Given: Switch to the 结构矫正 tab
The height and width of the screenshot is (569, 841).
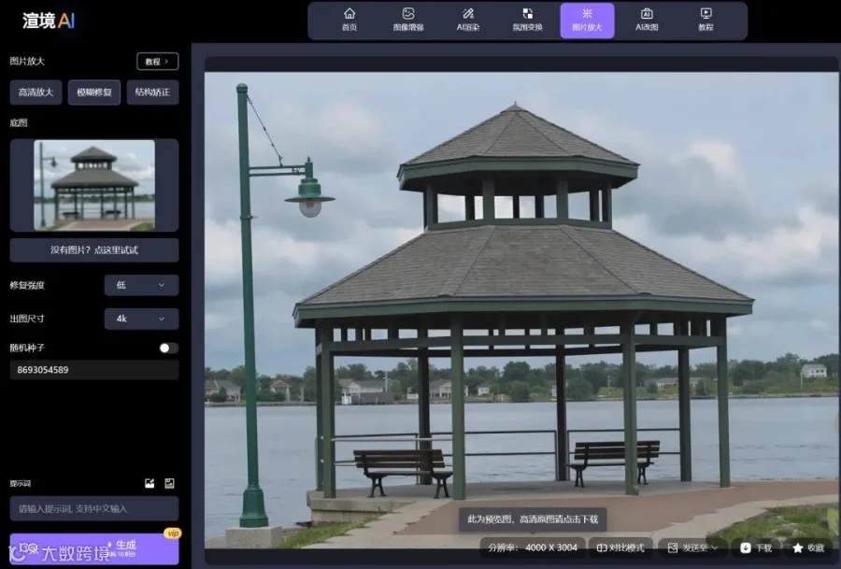Looking at the screenshot, I should coord(153,92).
